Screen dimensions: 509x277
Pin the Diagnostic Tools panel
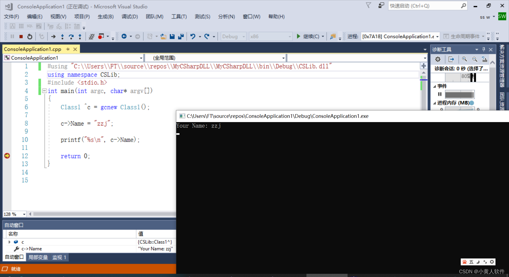point(484,49)
